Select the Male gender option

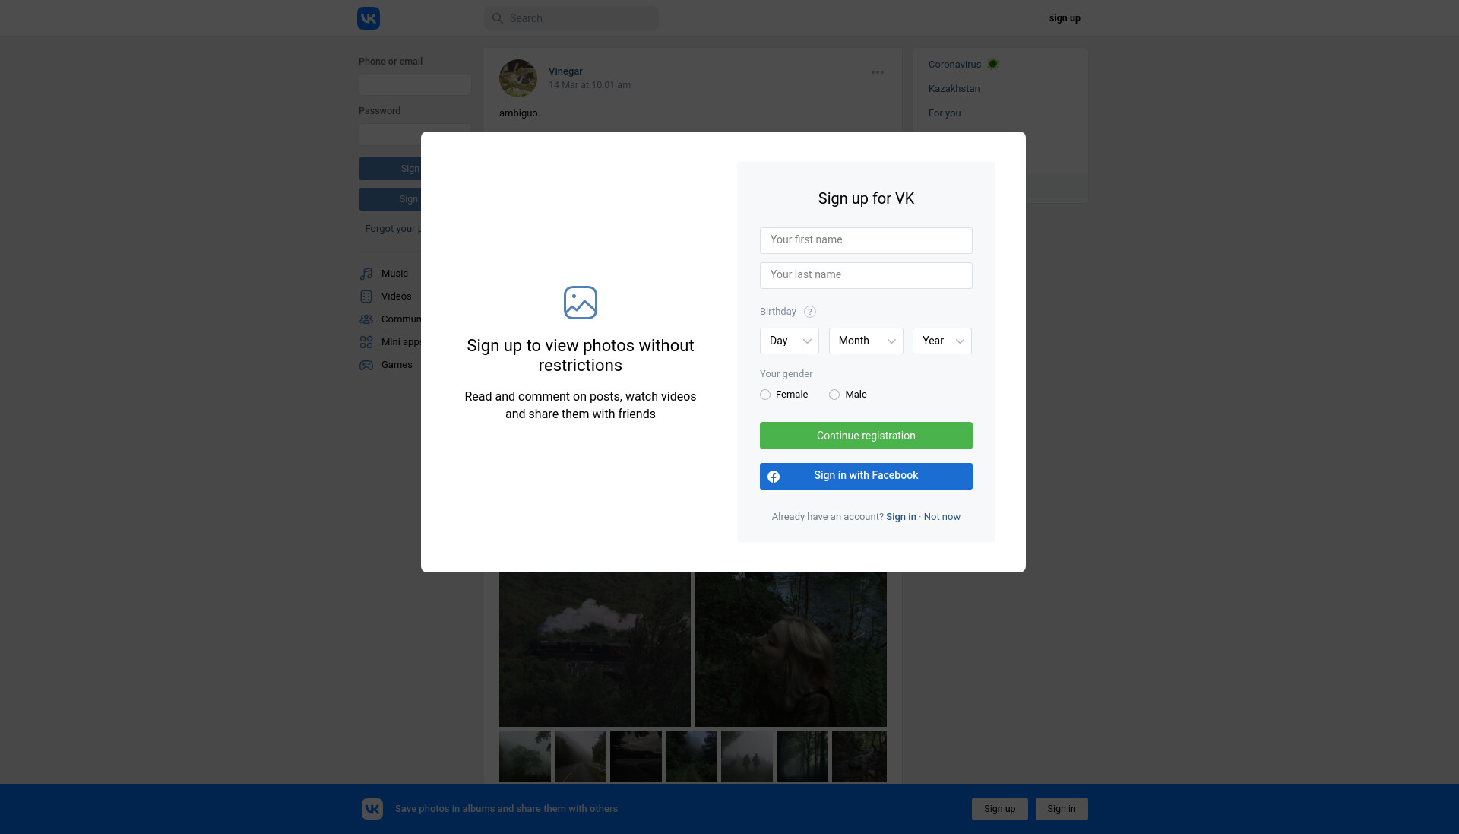848,395
